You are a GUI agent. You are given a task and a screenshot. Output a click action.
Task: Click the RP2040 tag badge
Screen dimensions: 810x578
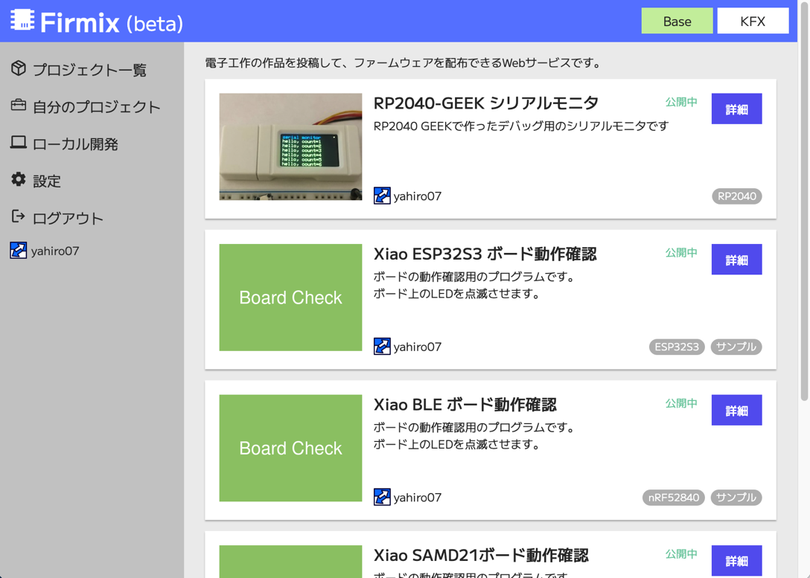click(736, 196)
